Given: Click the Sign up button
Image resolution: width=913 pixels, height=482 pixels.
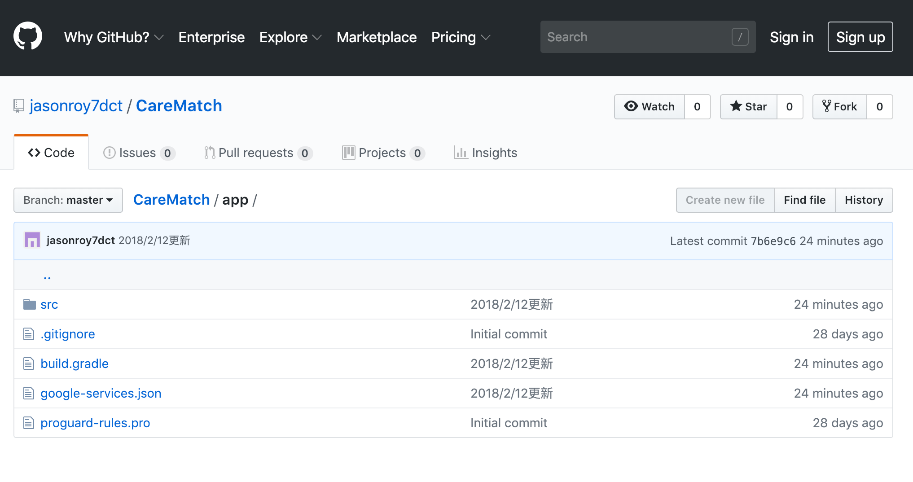Looking at the screenshot, I should tap(860, 37).
